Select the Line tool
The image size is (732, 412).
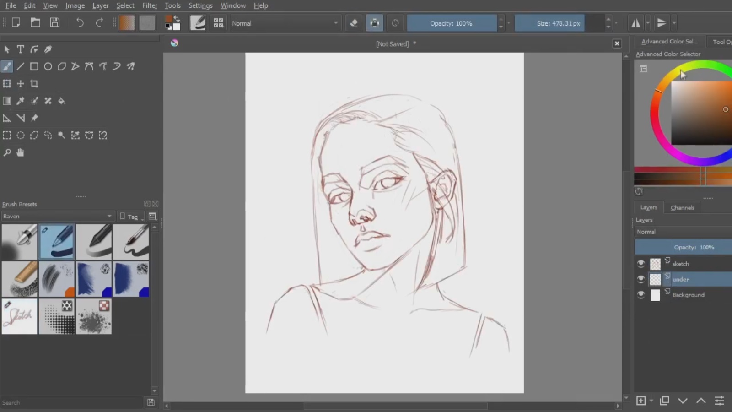point(21,67)
